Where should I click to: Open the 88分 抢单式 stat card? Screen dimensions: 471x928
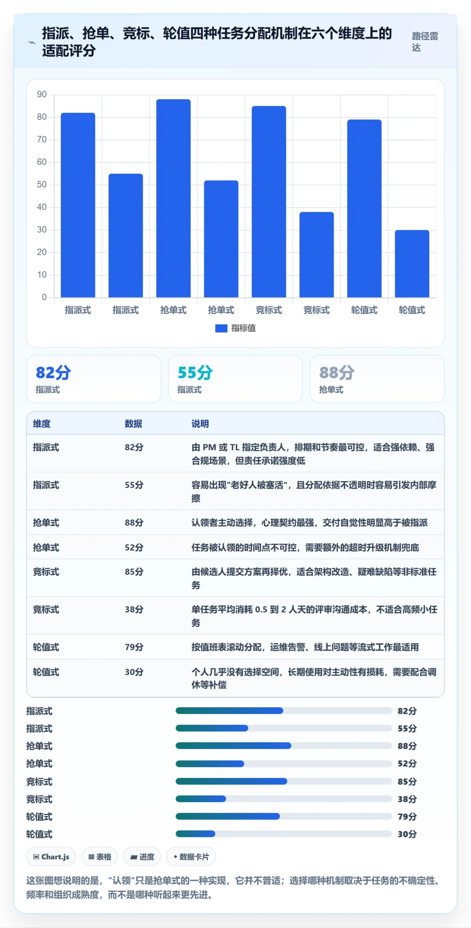coord(377,378)
